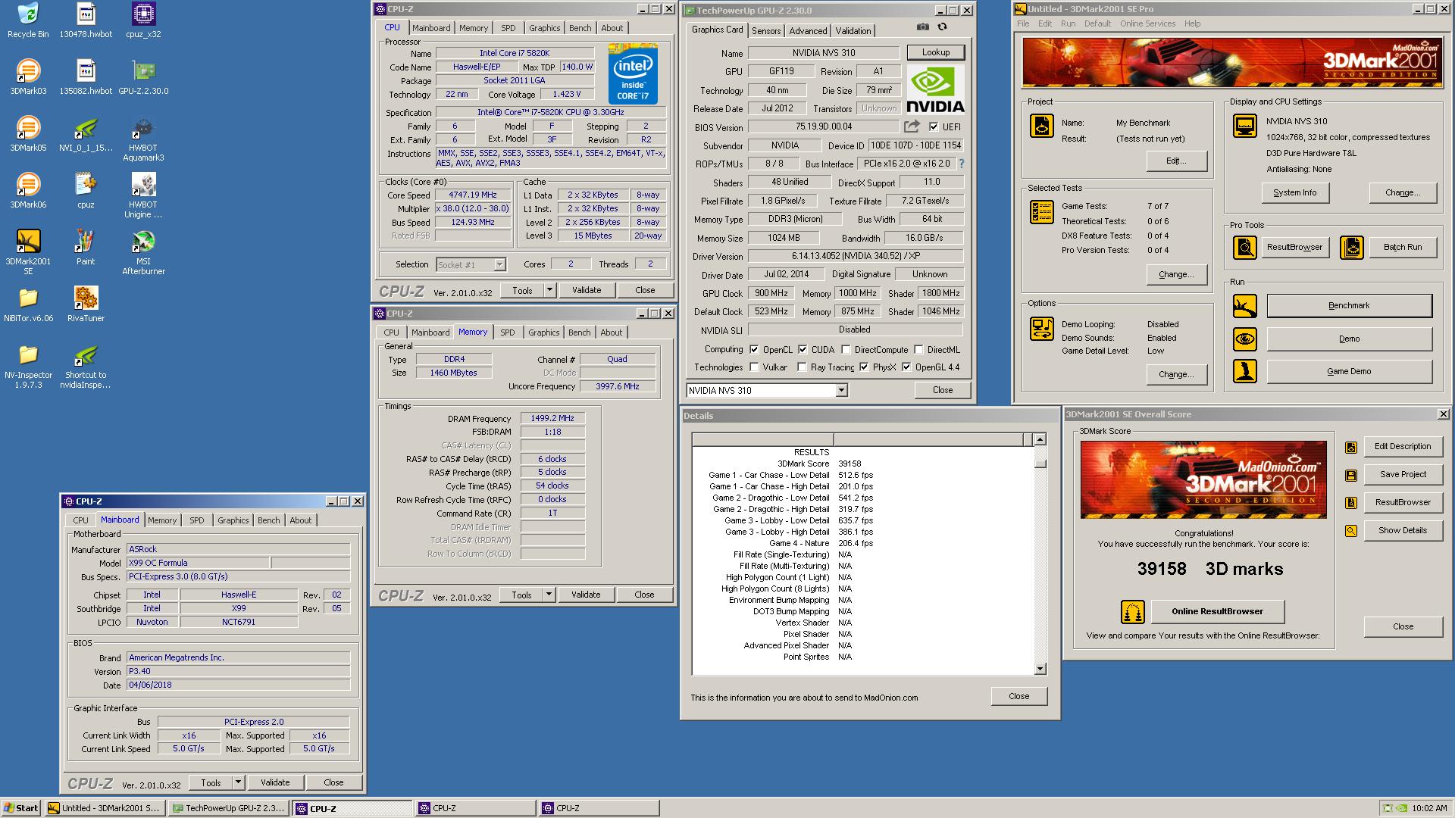Toggle the UEFI checkbox in GPU-Z
Image resolution: width=1455 pixels, height=818 pixels.
pyautogui.click(x=933, y=127)
